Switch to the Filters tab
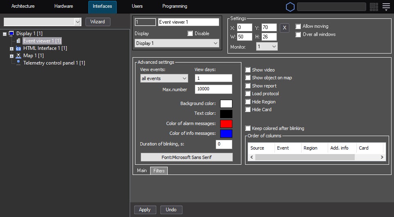The height and width of the screenshot is (217, 394). (x=159, y=171)
